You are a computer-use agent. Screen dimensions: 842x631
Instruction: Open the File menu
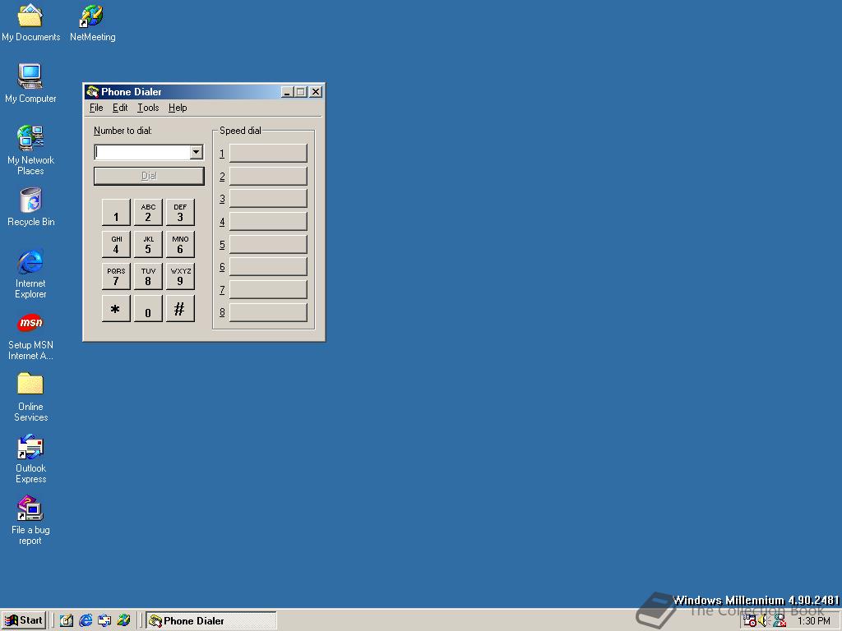[96, 108]
